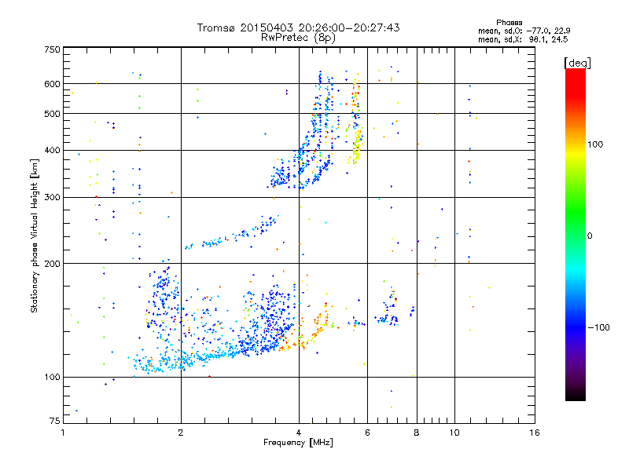
Task: Click the 10 MHz tick label on the frequency axis
Action: pos(454,433)
